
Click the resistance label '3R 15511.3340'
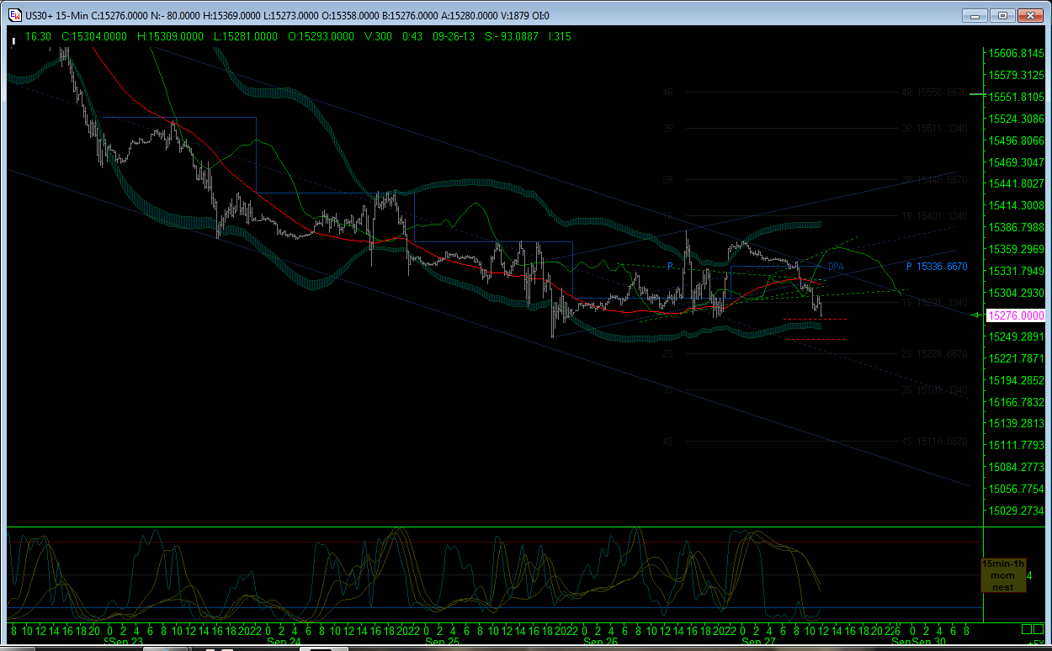934,129
